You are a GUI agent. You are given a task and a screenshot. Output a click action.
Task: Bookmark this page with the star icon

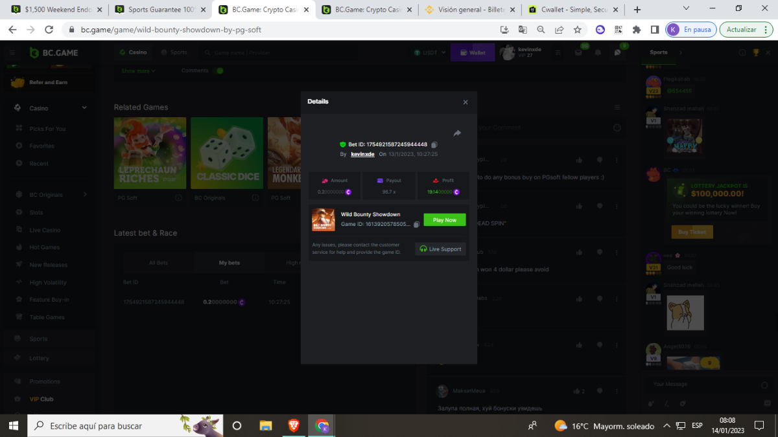(x=577, y=30)
